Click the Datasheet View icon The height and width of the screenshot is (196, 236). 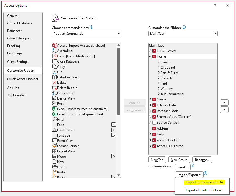tap(54, 77)
